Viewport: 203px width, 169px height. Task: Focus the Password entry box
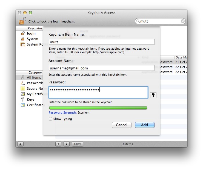coord(98,92)
